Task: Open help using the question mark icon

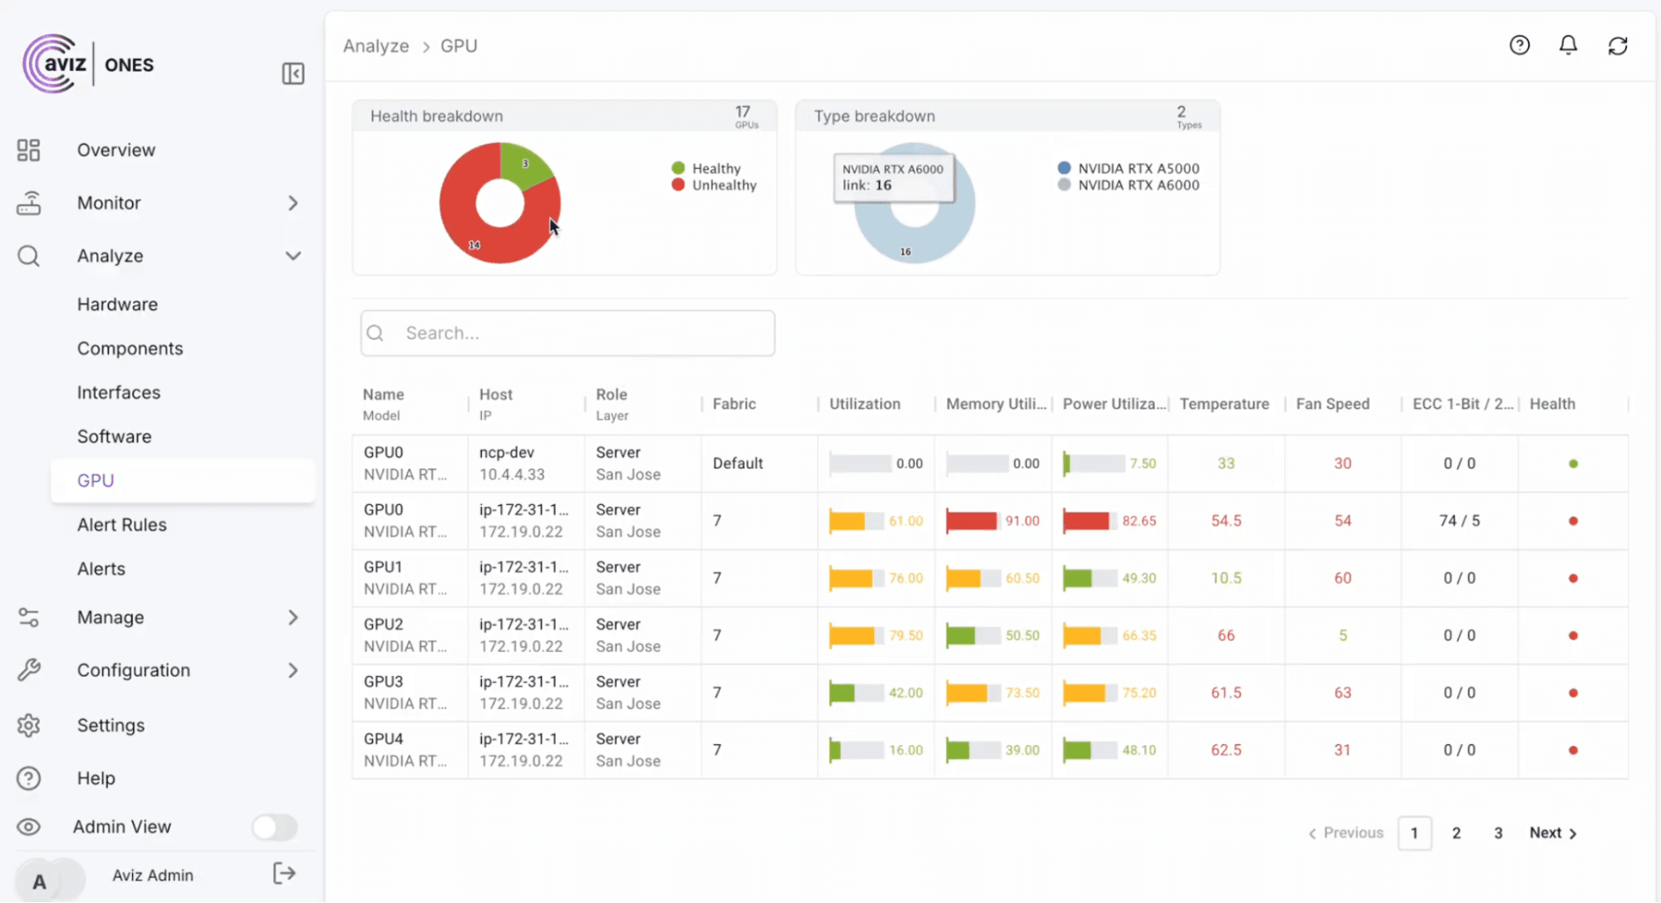Action: click(1520, 45)
